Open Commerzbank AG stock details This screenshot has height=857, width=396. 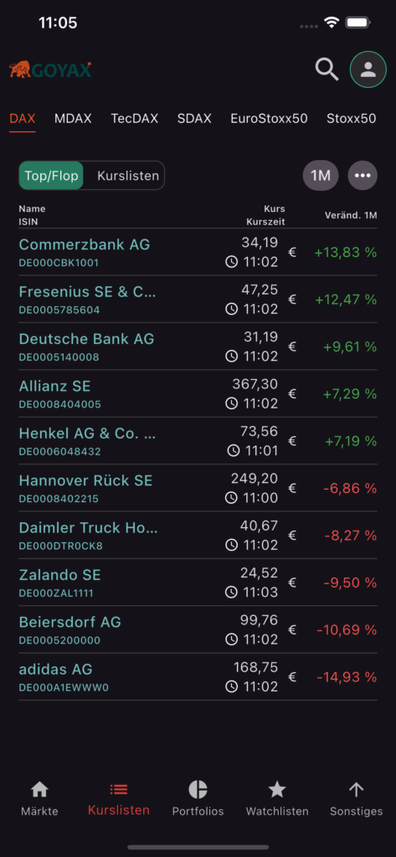point(198,252)
